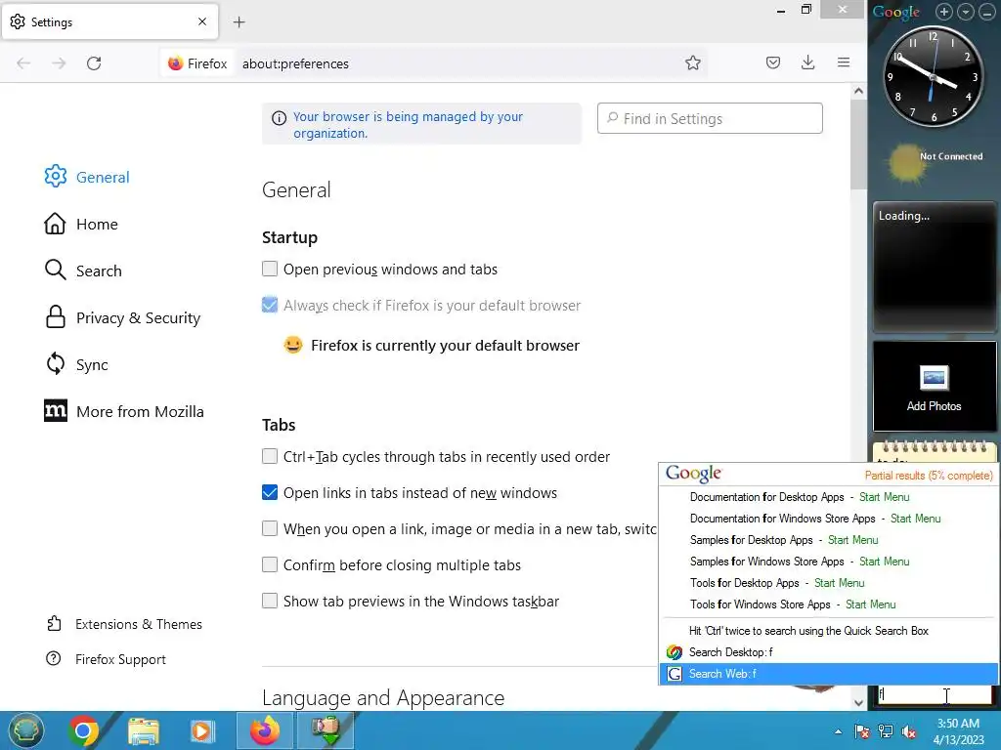Select Tools for Desktop Apps result

777,583
